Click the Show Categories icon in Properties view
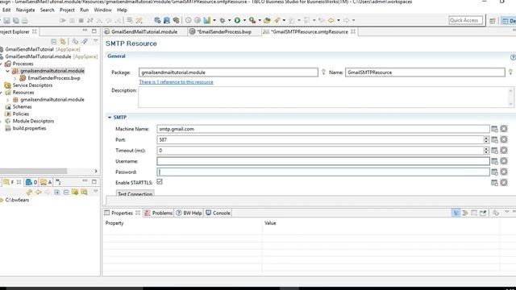The height and width of the screenshot is (290, 516). point(456,213)
